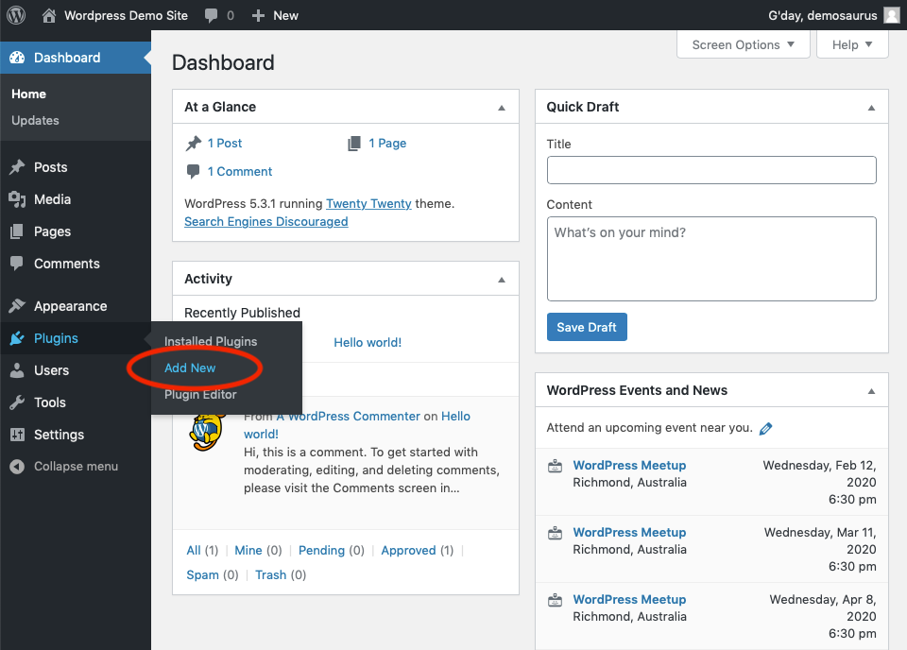Open the Twenty Twenty theme link
907x650 pixels.
(368, 203)
